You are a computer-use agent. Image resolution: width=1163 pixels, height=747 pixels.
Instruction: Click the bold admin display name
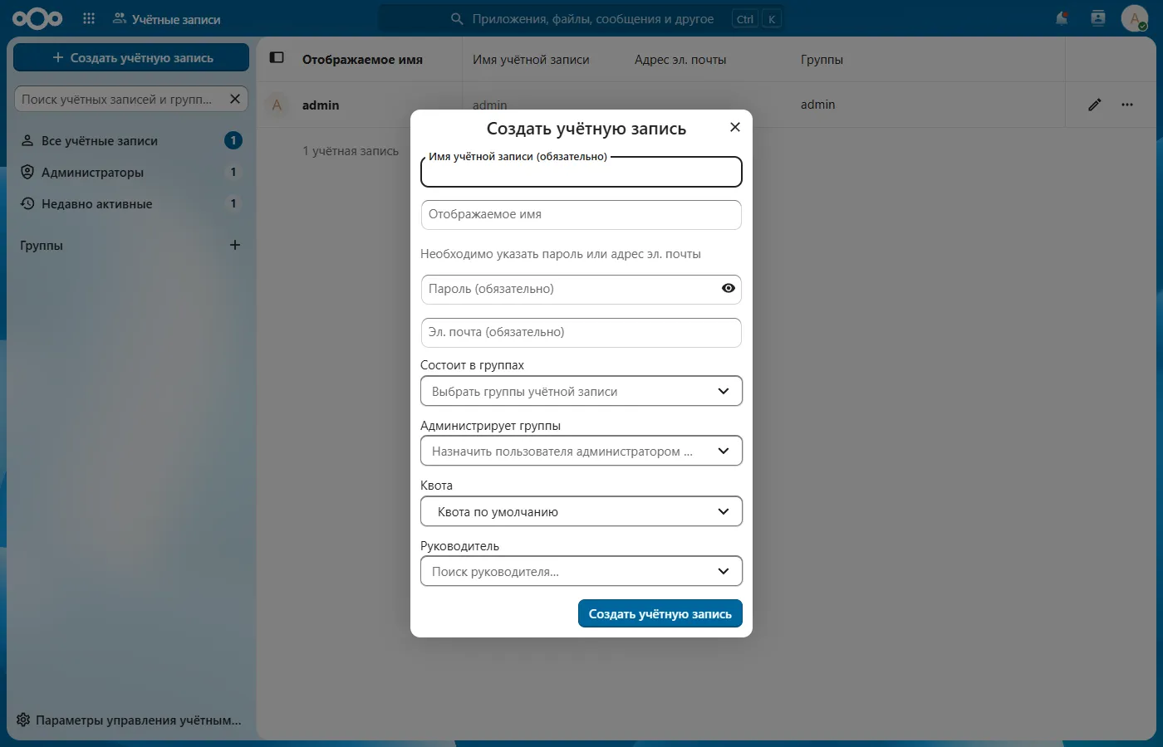click(x=321, y=105)
